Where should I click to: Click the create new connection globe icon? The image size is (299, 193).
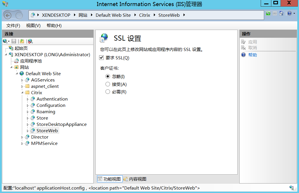click(x=5, y=41)
